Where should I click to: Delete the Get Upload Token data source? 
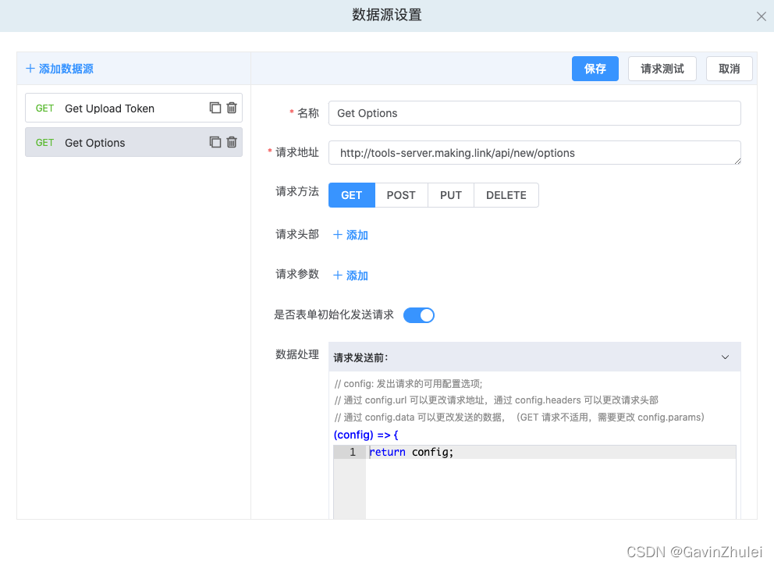click(x=232, y=108)
